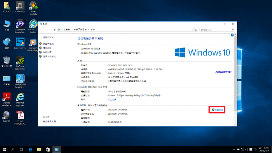Viewport: 272px width, 153px height.
Task: Select the Network globe icon on desktop
Action: click(x=6, y=43)
